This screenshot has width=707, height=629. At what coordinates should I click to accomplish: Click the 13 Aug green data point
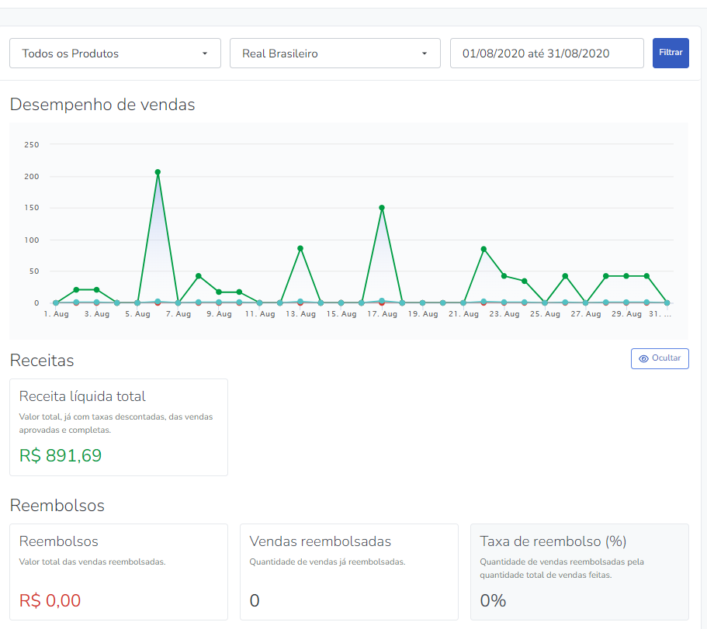point(300,248)
